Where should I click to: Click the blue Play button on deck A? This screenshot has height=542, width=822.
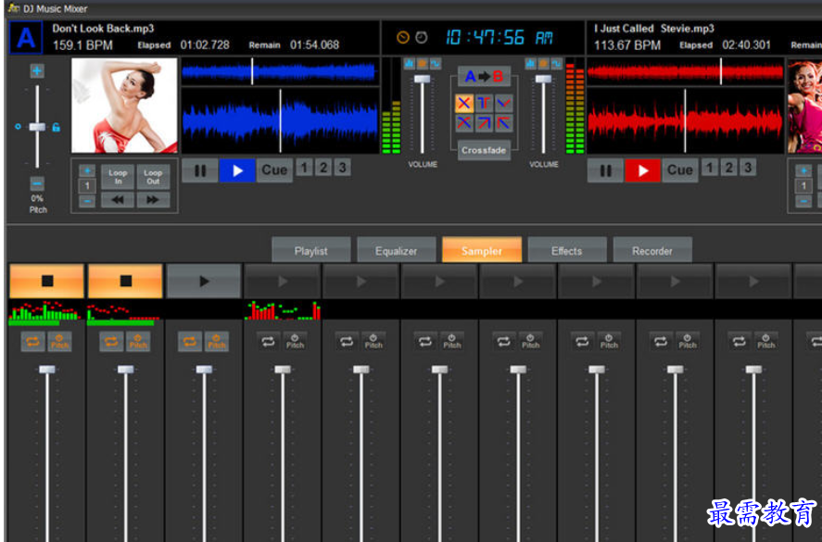(237, 170)
